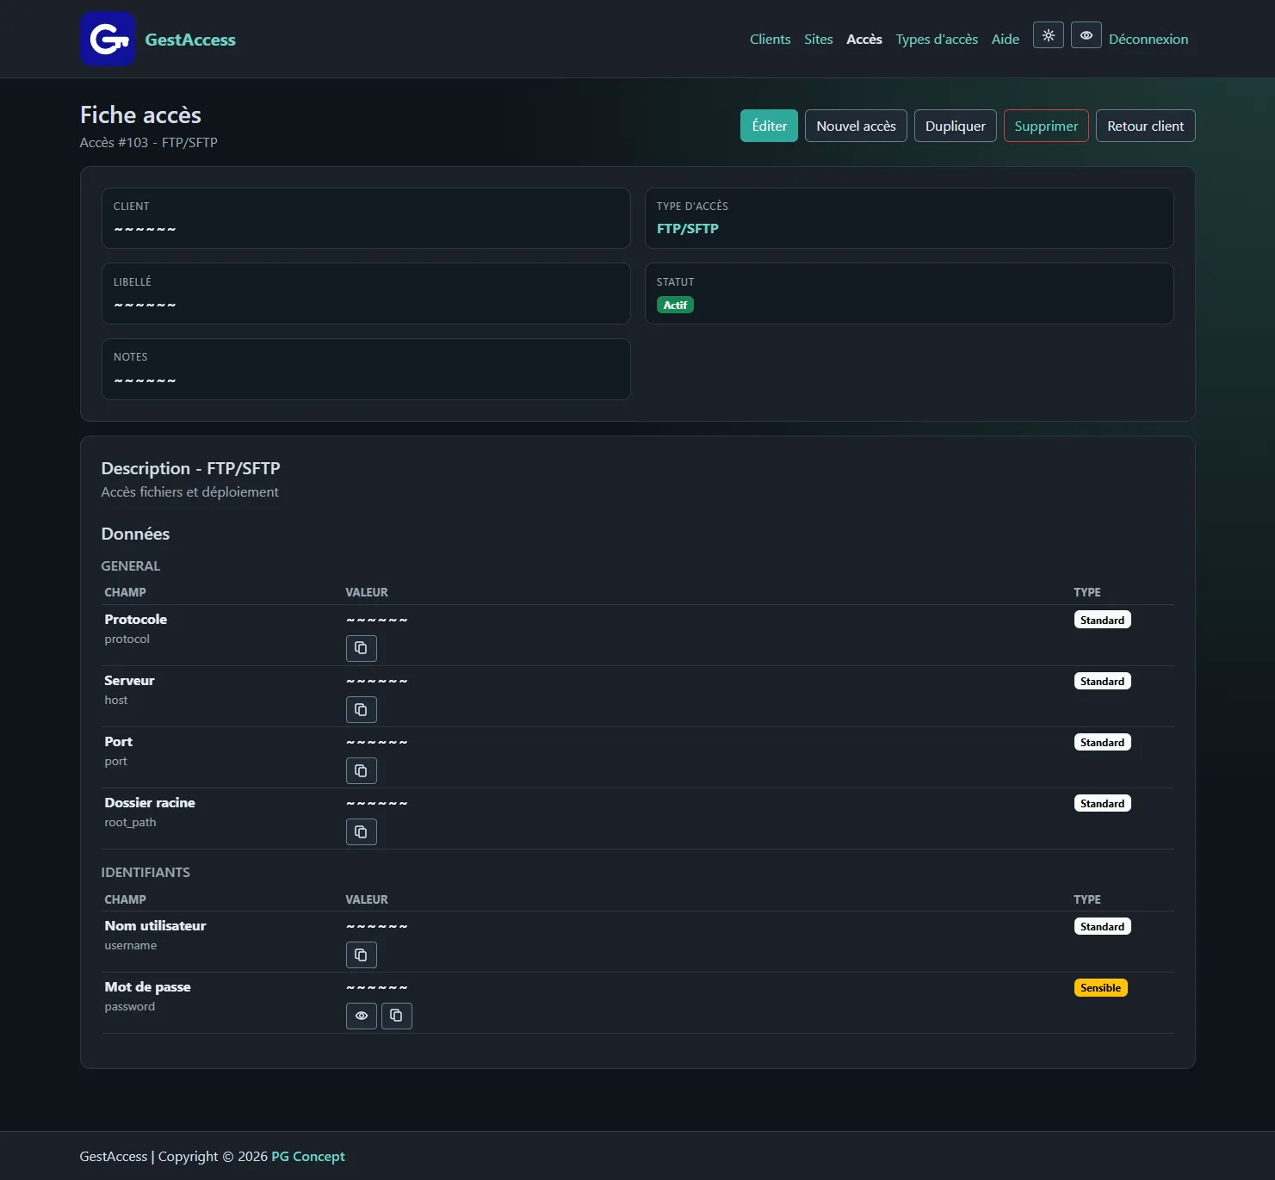This screenshot has width=1275, height=1180.
Task: Copy the Mot de passe value
Action: 397,1016
